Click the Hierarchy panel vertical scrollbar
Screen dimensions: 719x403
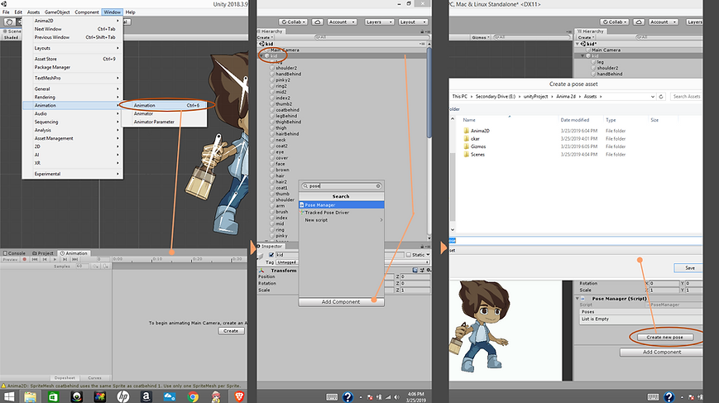tap(429, 92)
